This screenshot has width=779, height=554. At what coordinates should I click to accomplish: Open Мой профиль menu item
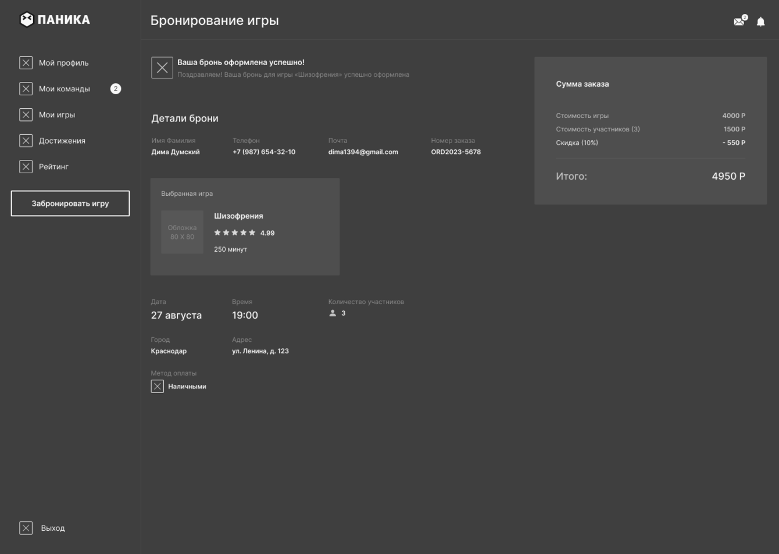click(x=63, y=63)
